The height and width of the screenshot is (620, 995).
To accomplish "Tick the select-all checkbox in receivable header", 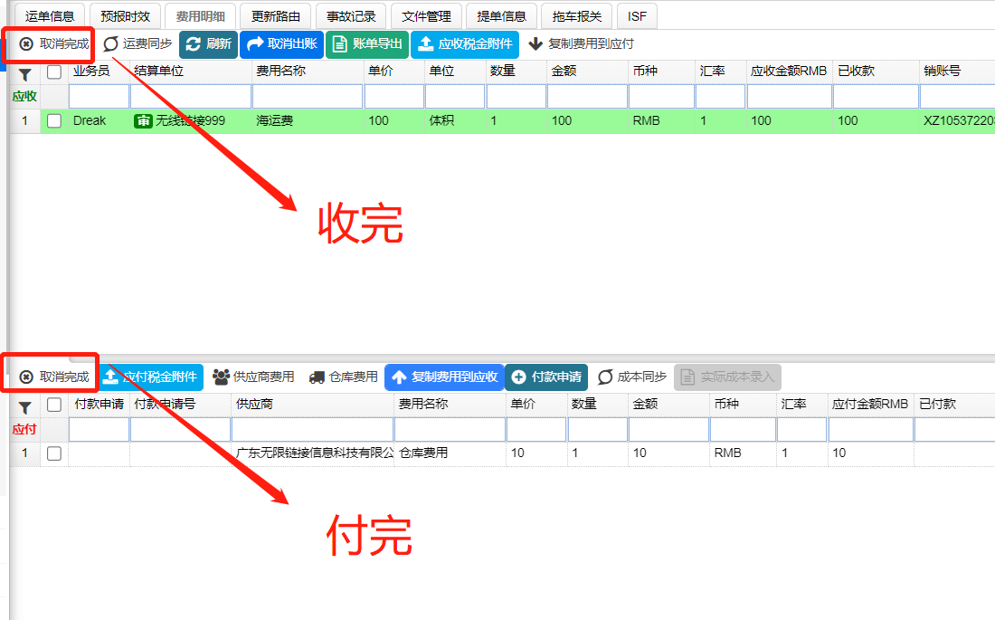I will (x=54, y=72).
